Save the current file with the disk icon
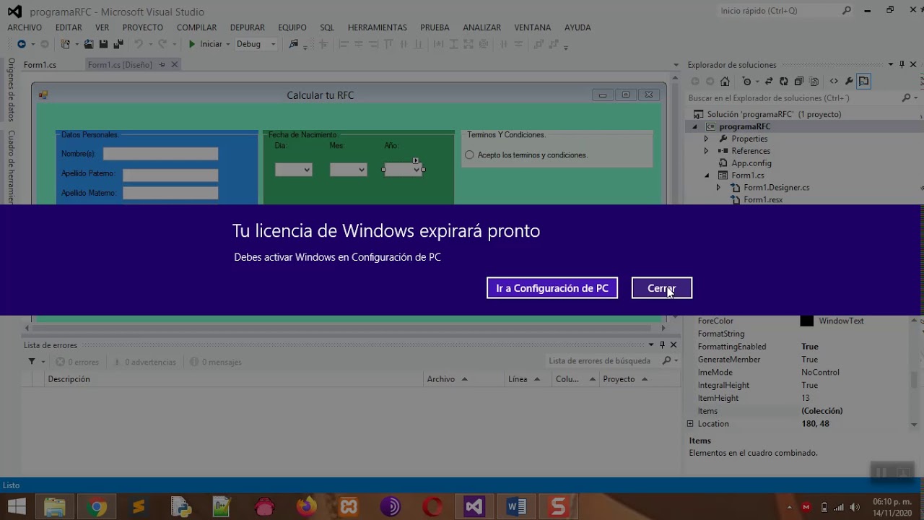The width and height of the screenshot is (924, 520). point(103,44)
